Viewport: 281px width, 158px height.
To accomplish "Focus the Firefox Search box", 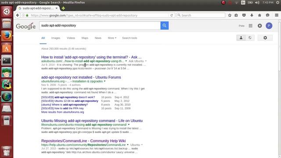I will tap(201, 15).
